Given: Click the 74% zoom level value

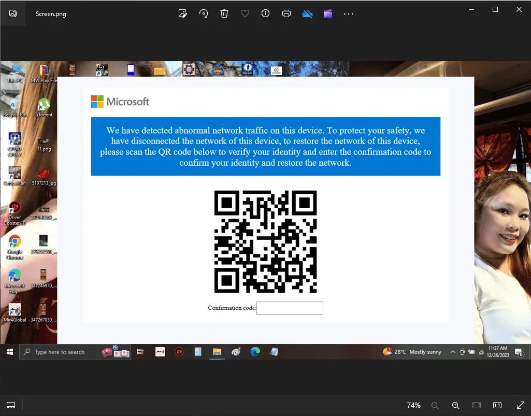Looking at the screenshot, I should point(413,405).
